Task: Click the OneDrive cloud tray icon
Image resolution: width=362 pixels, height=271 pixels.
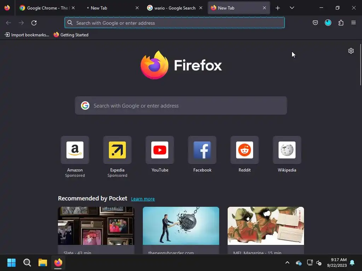Action: [298, 263]
